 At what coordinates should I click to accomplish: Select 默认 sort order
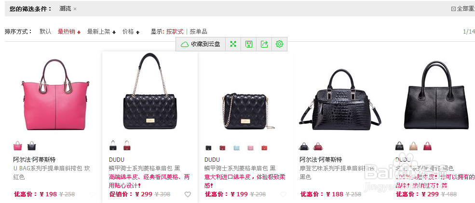pyautogui.click(x=45, y=32)
